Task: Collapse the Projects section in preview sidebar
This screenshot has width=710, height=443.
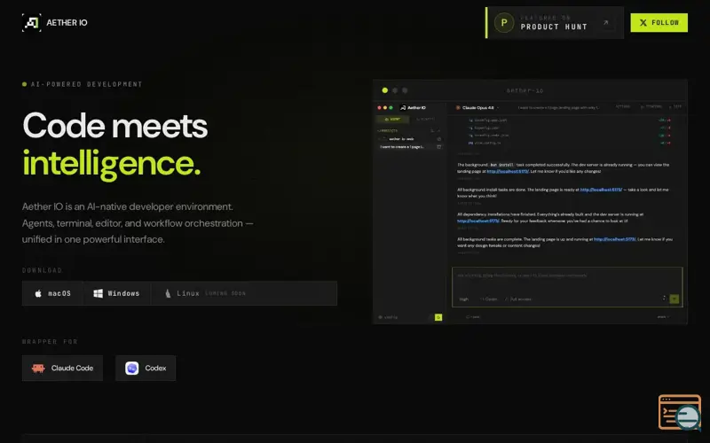Action: pos(387,130)
